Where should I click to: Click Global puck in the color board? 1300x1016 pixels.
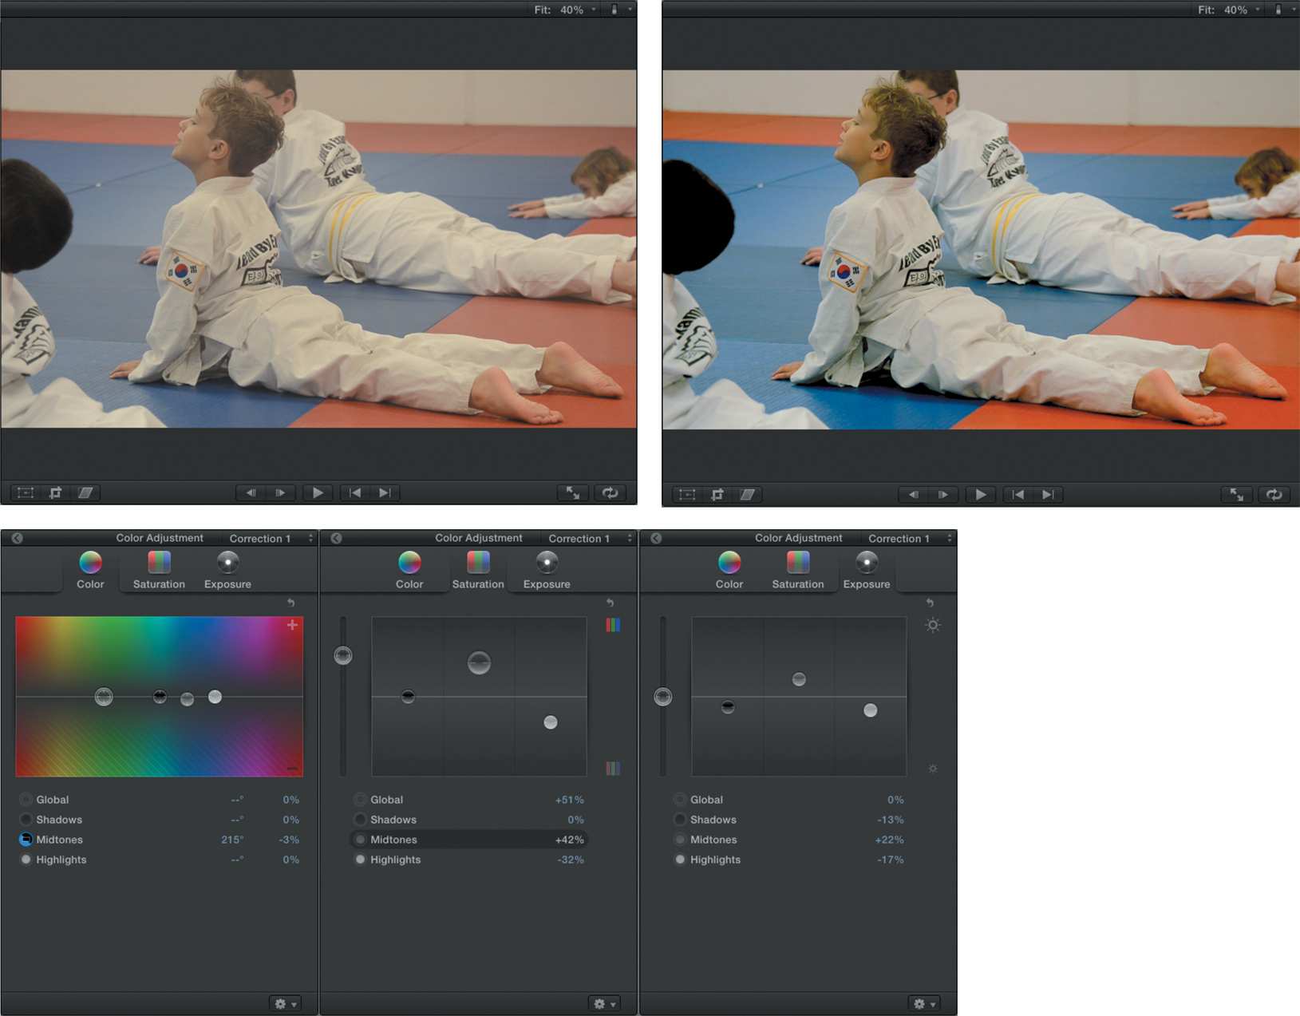point(104,697)
